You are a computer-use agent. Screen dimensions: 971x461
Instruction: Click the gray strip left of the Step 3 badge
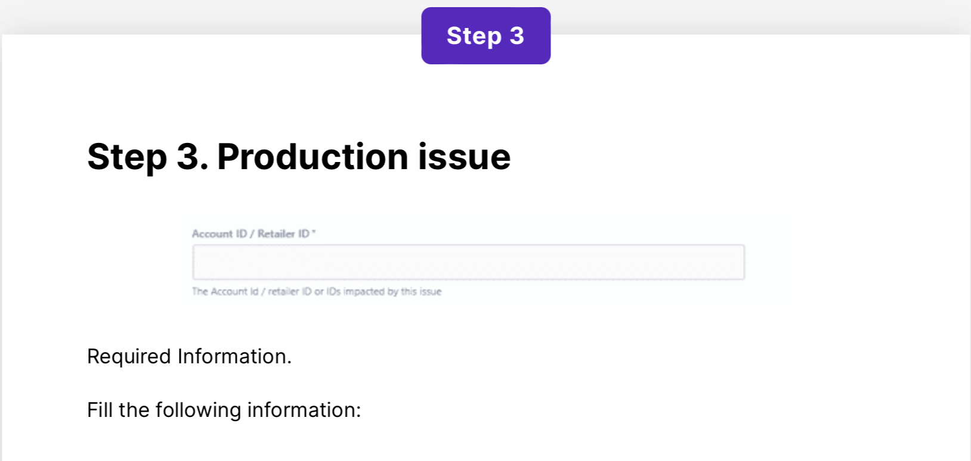coord(209,17)
